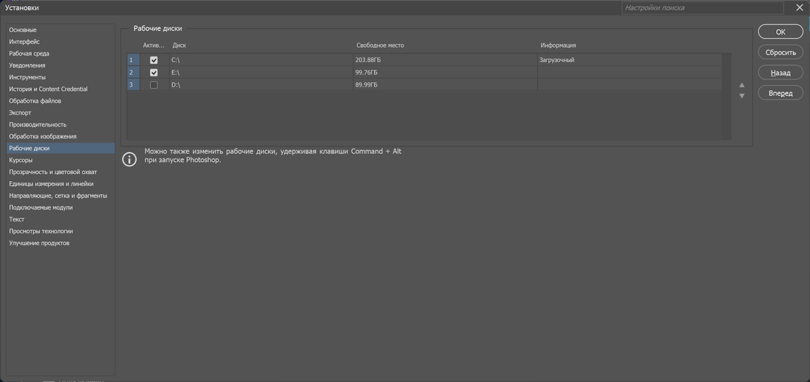Move selected scratch disk up with arrow

[742, 85]
